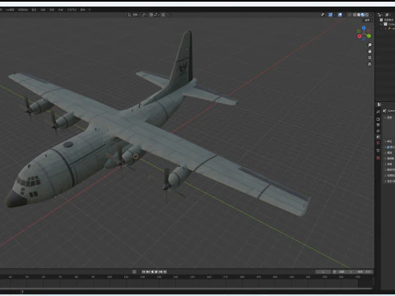Open the World properties tab
This screenshot has height=296, width=395.
(x=378, y=142)
